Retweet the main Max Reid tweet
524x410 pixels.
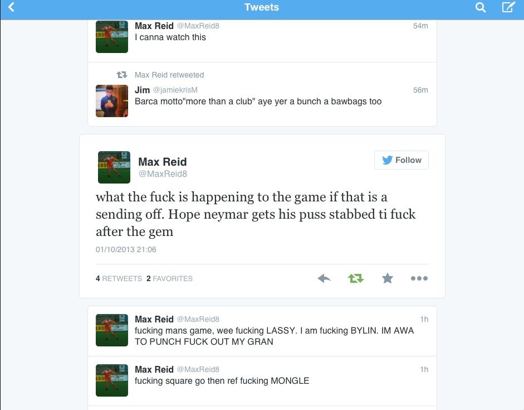356,278
